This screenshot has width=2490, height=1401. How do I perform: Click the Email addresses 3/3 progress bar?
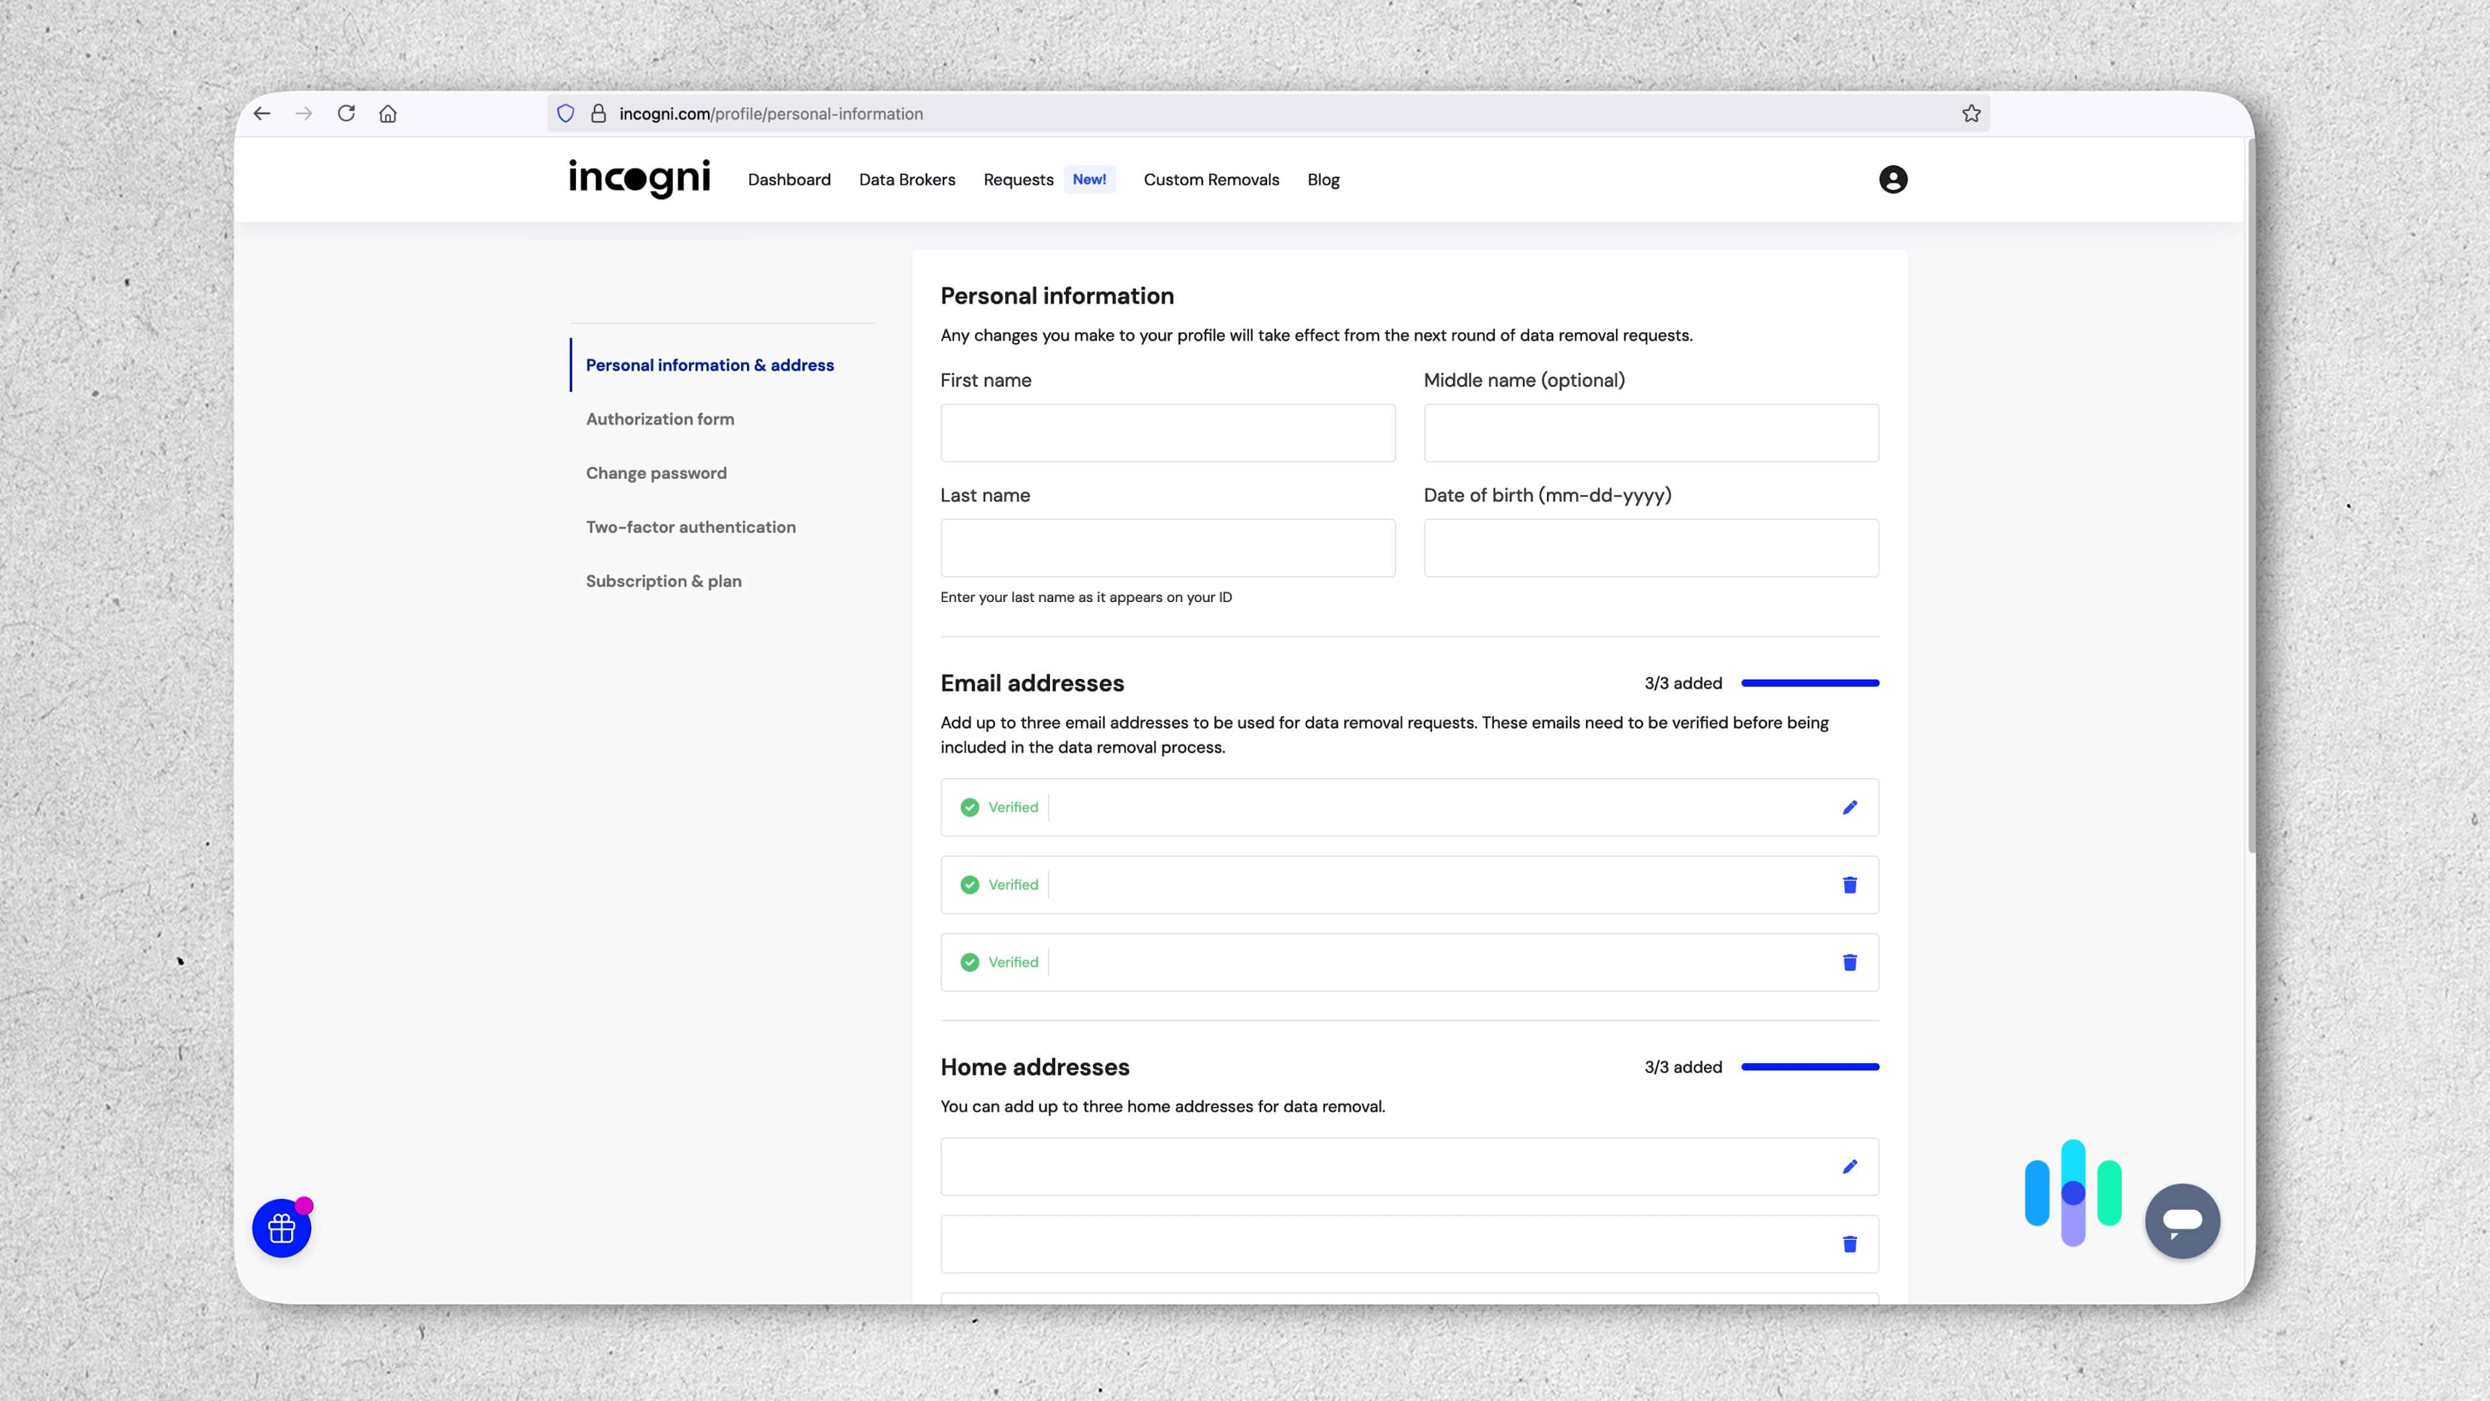click(x=1810, y=682)
